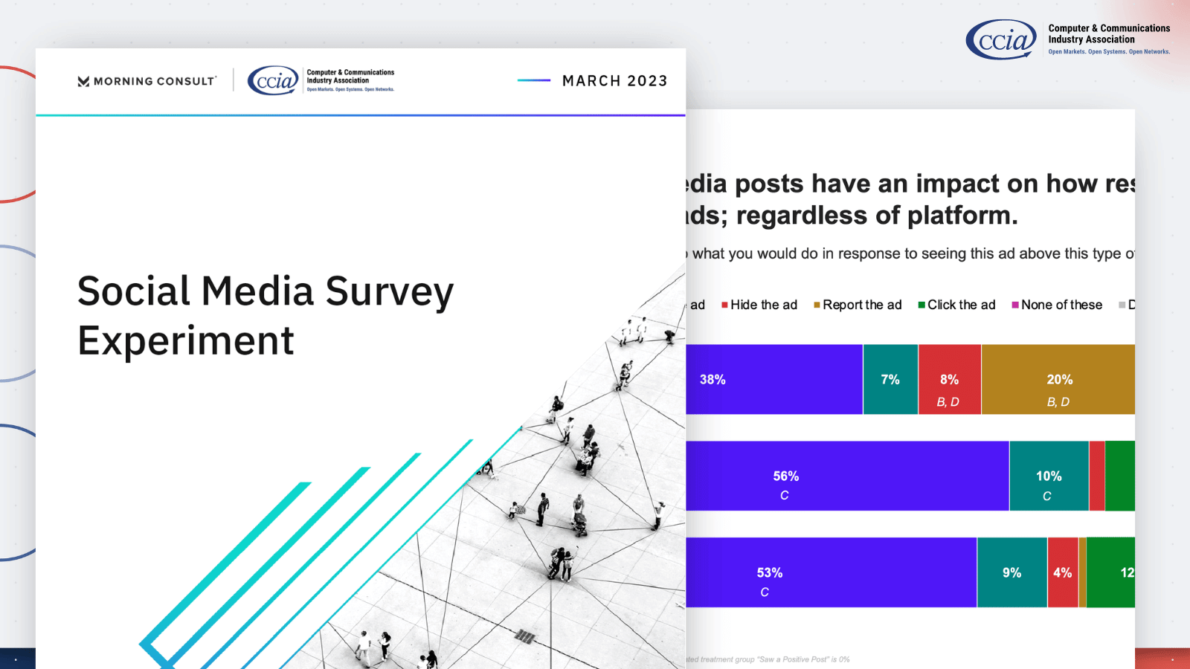Select the 8% red bar segment
This screenshot has height=669, width=1190.
[949, 379]
